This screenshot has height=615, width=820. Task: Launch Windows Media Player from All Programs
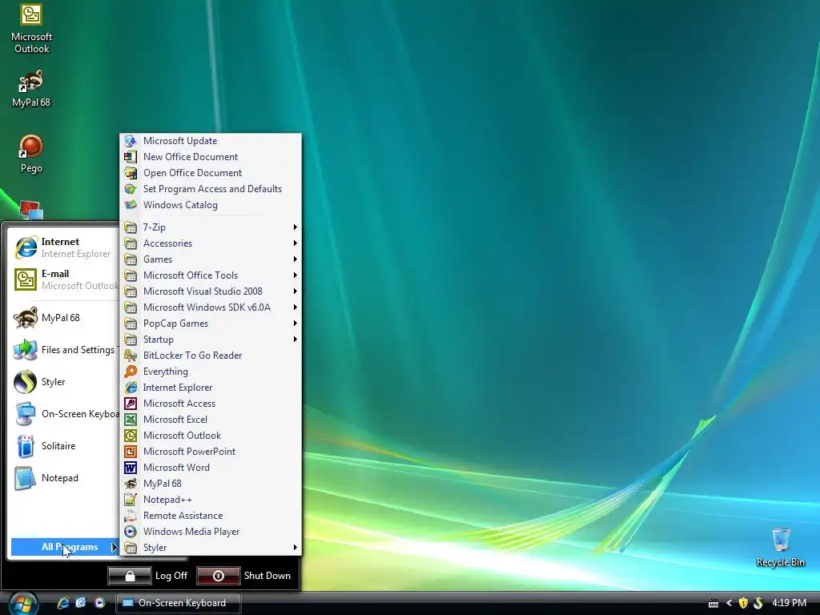point(211,532)
